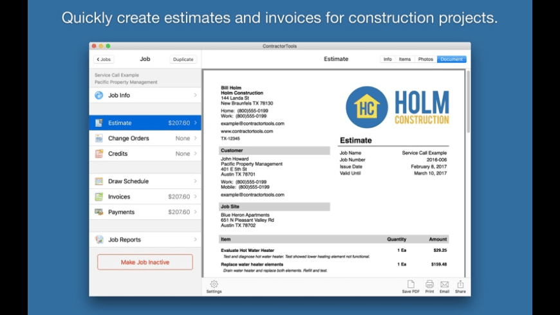Viewport: 560px width, 315px height.
Task: Select the Document tab
Action: pos(451,59)
